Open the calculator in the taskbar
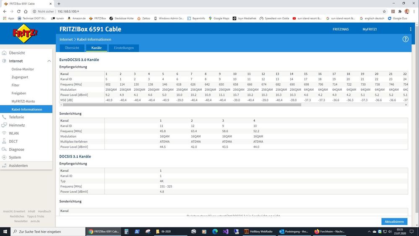Image resolution: width=419 pixels, height=236 pixels. coord(126,231)
